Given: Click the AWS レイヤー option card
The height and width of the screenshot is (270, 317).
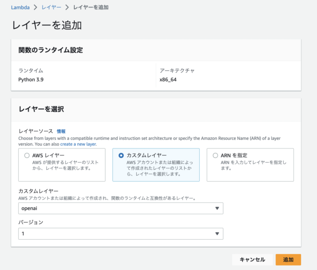Looking at the screenshot, I should click(x=62, y=165).
